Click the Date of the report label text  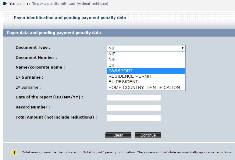pos(49,97)
